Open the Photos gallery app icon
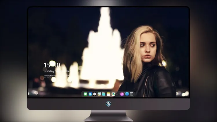 (113, 94)
